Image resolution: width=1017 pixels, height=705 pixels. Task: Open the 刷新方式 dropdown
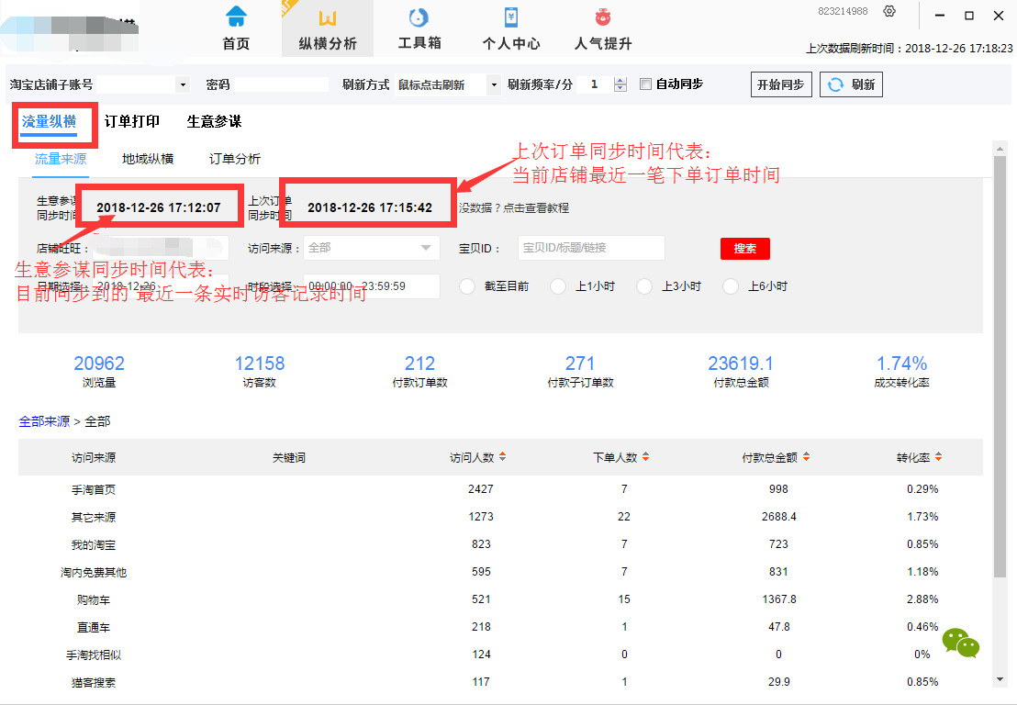(x=494, y=84)
